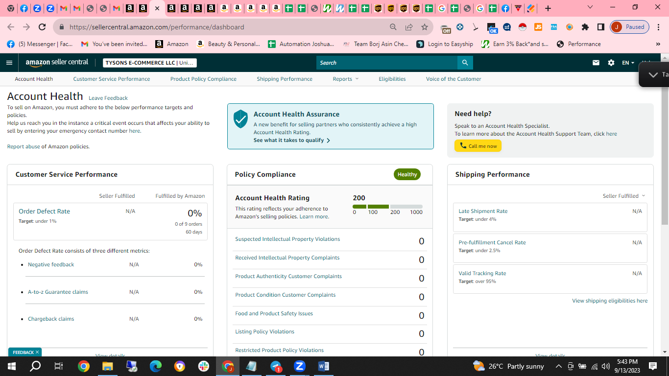The width and height of the screenshot is (669, 376).
Task: Open the Windows Start menu
Action: pos(11,366)
